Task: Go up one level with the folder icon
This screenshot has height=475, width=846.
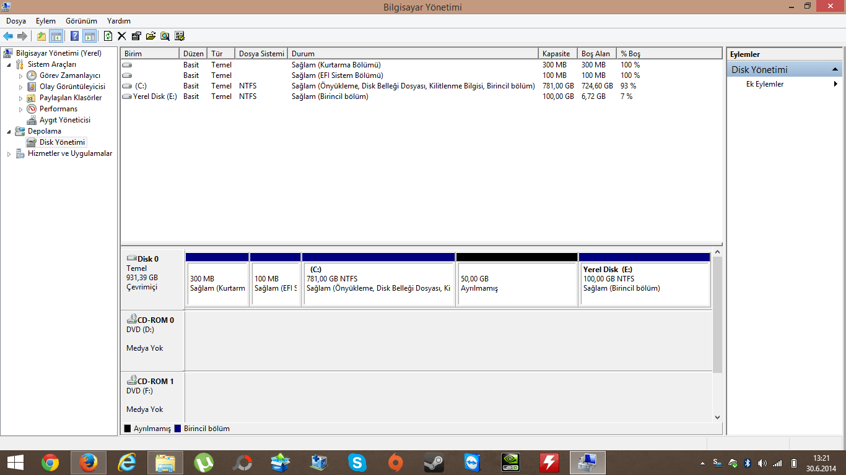Action: click(x=41, y=36)
